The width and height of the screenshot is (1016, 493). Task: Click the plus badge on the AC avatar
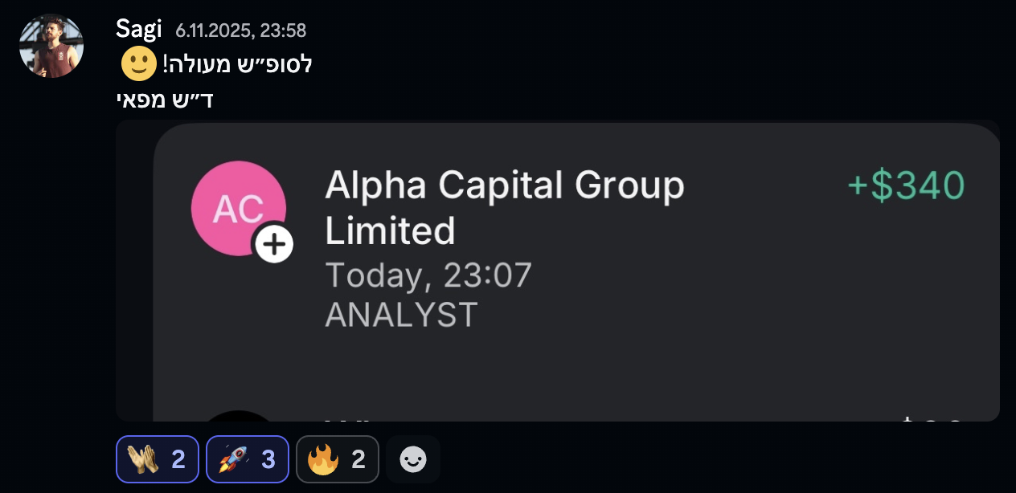coord(273,243)
